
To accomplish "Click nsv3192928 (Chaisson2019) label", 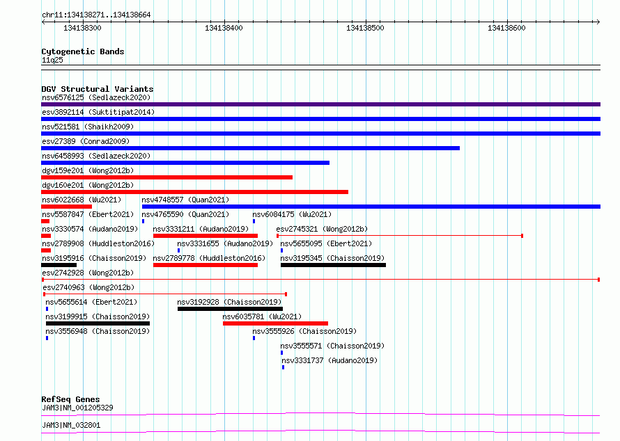I will [229, 302].
